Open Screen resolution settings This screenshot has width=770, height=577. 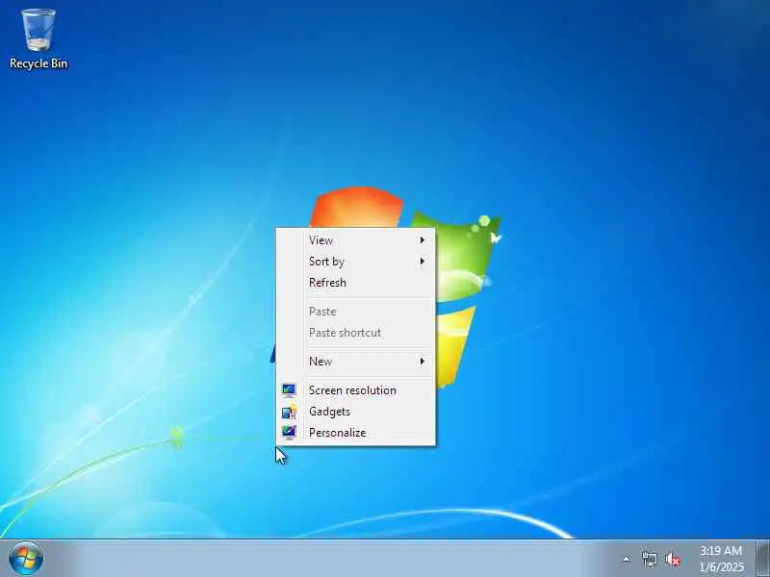355,390
